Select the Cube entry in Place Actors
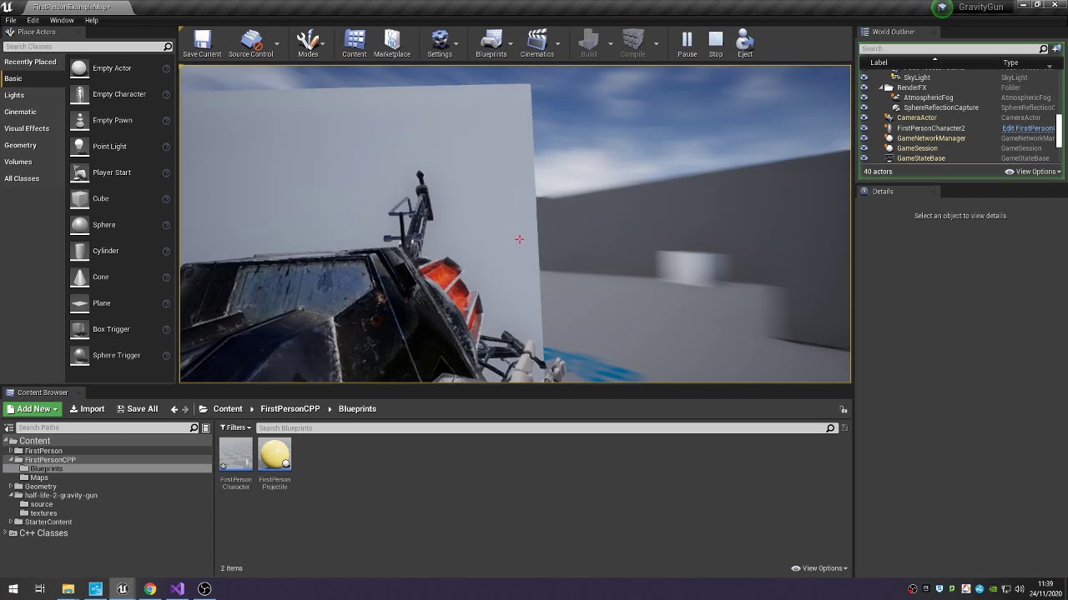1068x600 pixels. (x=120, y=198)
